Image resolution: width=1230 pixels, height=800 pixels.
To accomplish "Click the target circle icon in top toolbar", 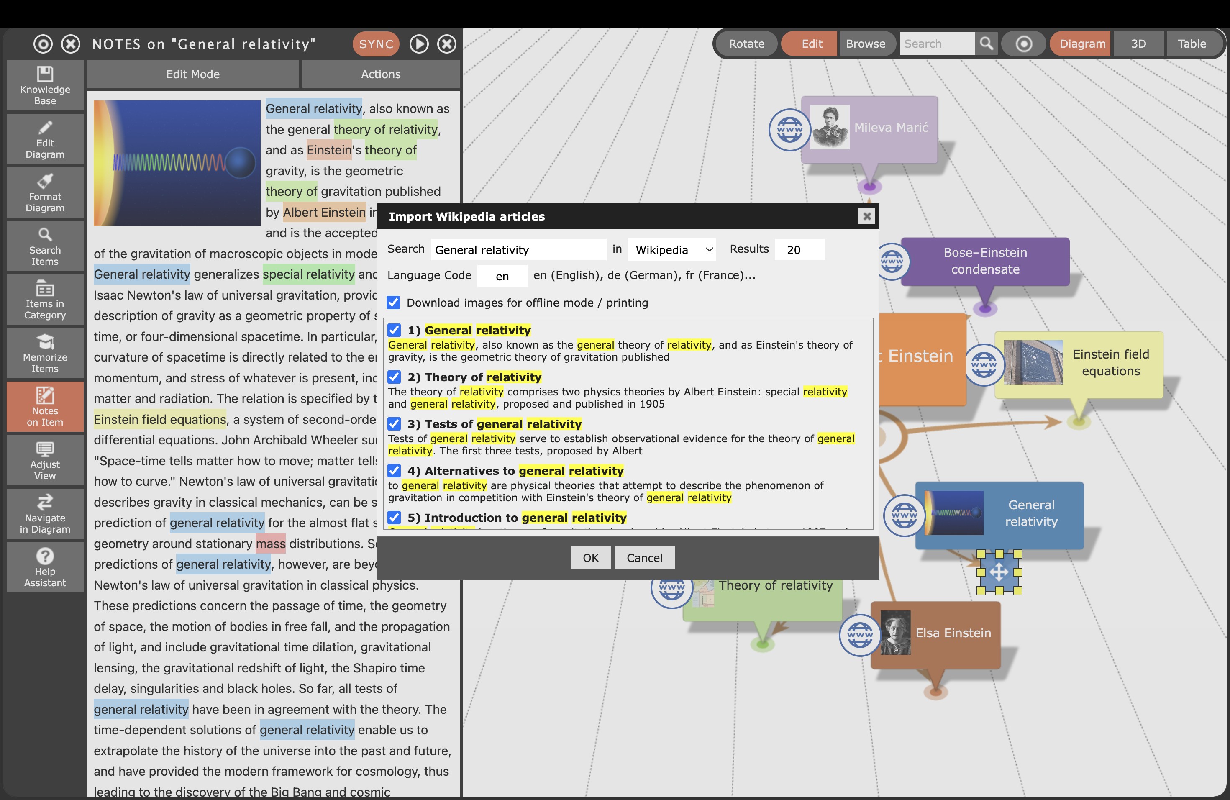I will click(1024, 44).
